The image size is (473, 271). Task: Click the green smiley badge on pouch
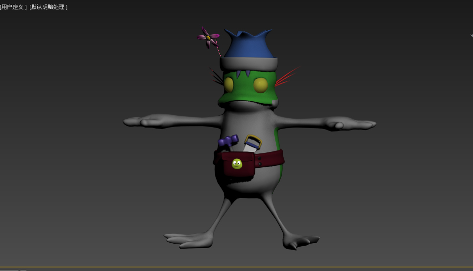click(237, 164)
